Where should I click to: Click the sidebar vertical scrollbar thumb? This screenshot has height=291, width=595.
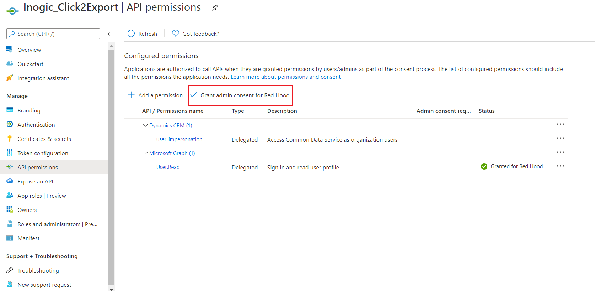(111, 167)
